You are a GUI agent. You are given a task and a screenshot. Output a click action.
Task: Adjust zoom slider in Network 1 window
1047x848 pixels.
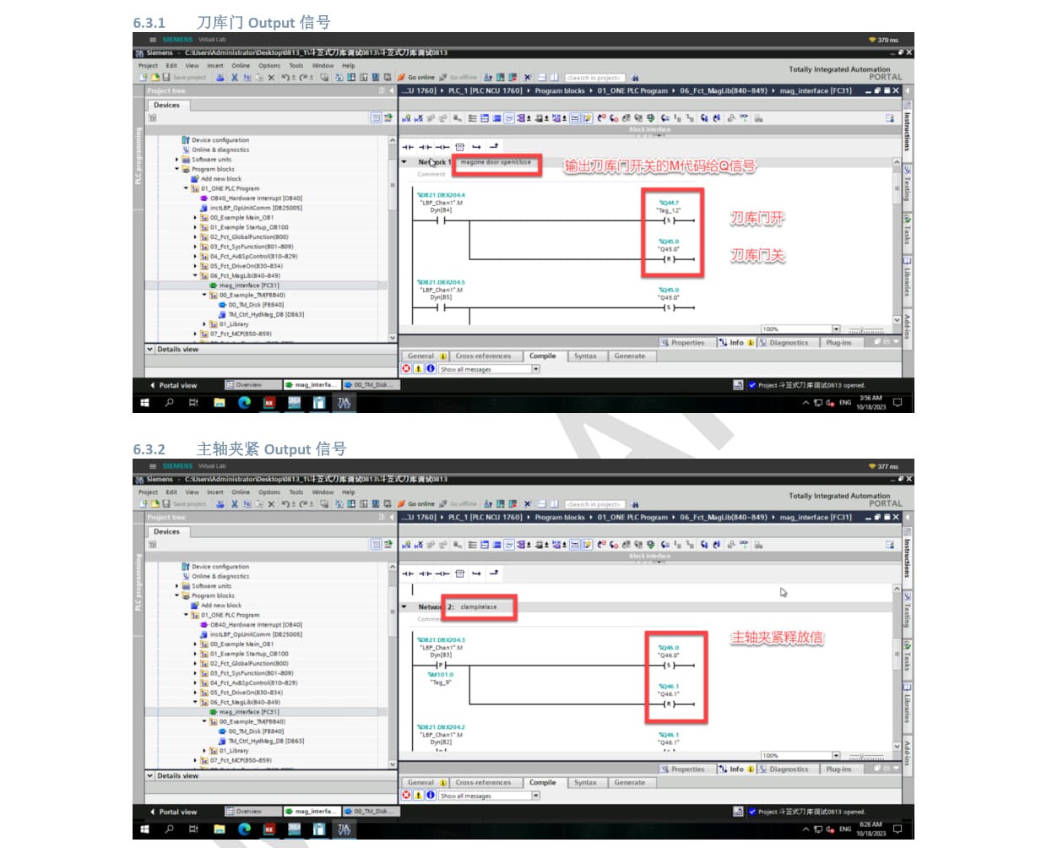point(866,329)
